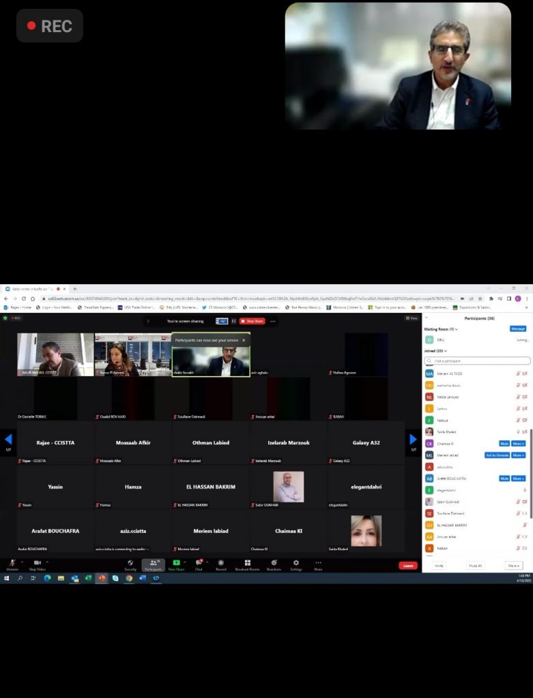Click the Stop Video camera icon
The image size is (533, 698).
[38, 563]
